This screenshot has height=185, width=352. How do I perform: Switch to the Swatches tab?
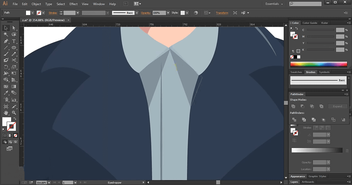tap(296, 72)
